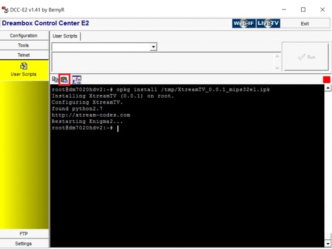The image size is (332, 249).
Task: Switch to the User Scripts tab
Action: coord(66,36)
